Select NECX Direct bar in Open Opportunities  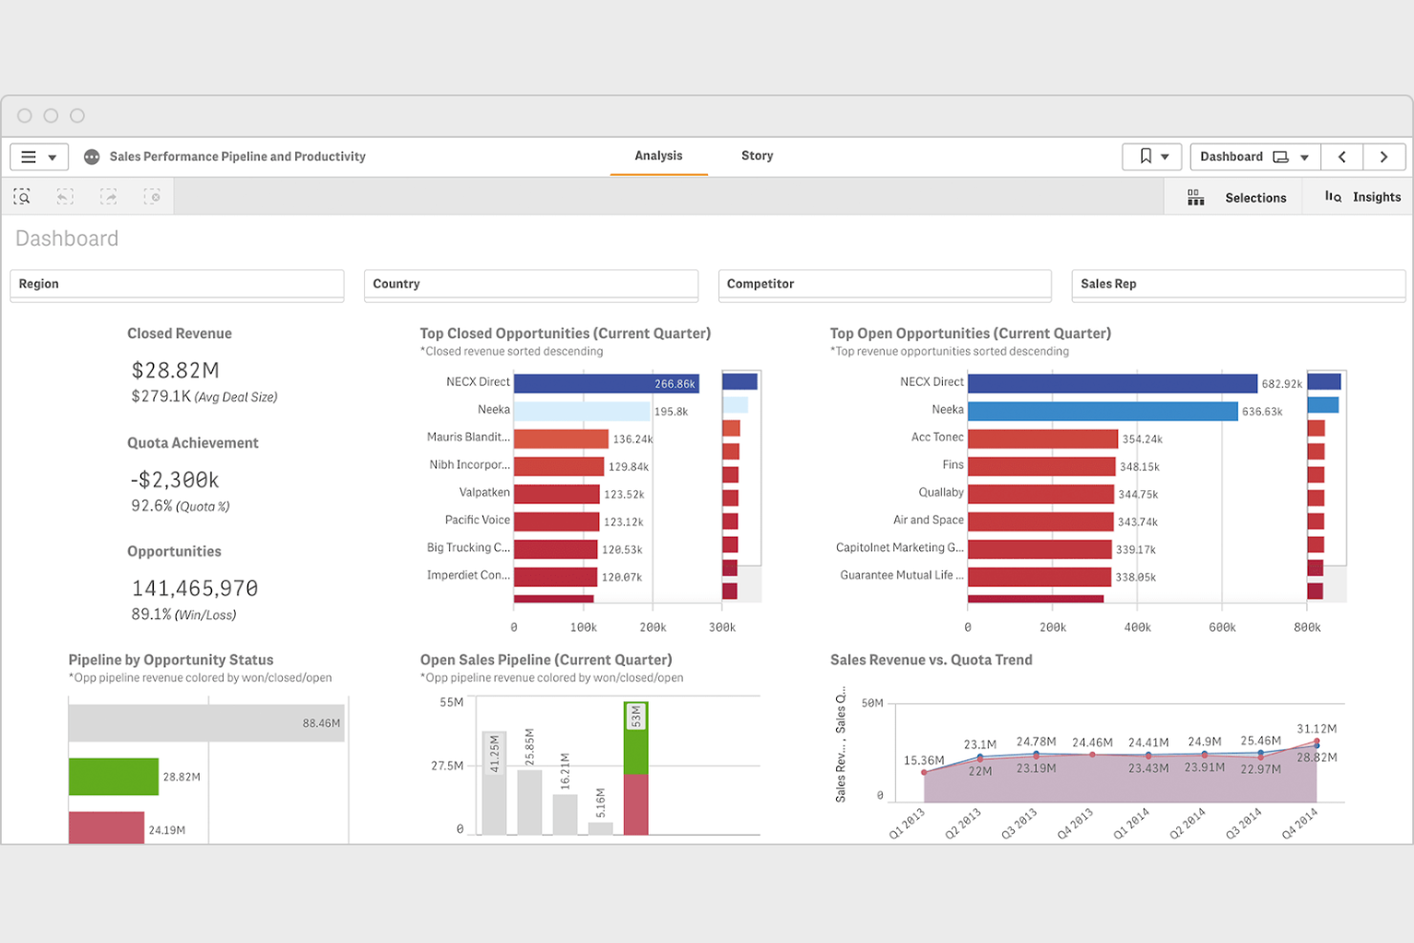tap(1112, 383)
